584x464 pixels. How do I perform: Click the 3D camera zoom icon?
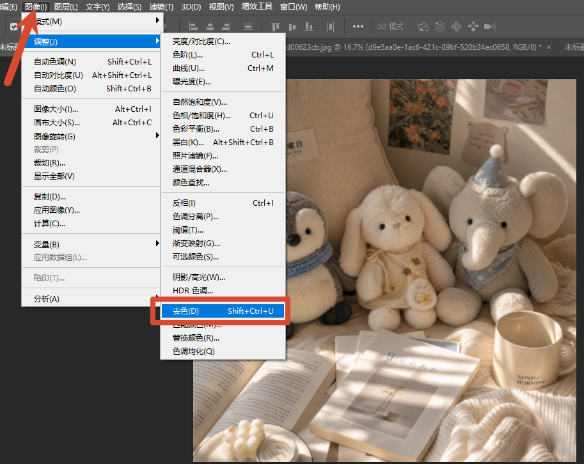pos(490,26)
